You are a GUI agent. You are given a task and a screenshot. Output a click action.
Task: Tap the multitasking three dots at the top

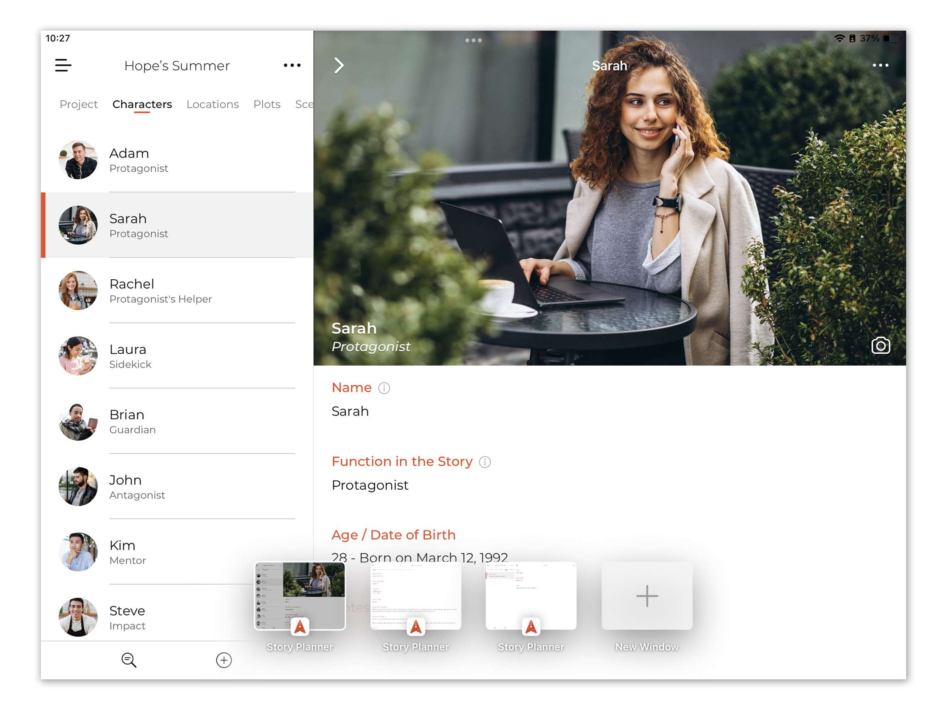(x=473, y=40)
